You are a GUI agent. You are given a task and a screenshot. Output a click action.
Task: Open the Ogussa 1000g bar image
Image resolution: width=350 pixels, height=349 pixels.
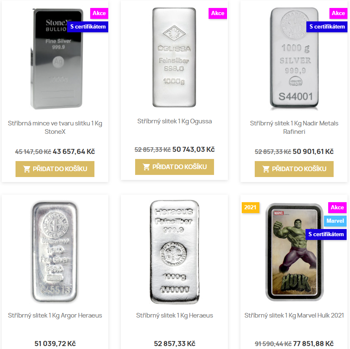[x=174, y=57]
